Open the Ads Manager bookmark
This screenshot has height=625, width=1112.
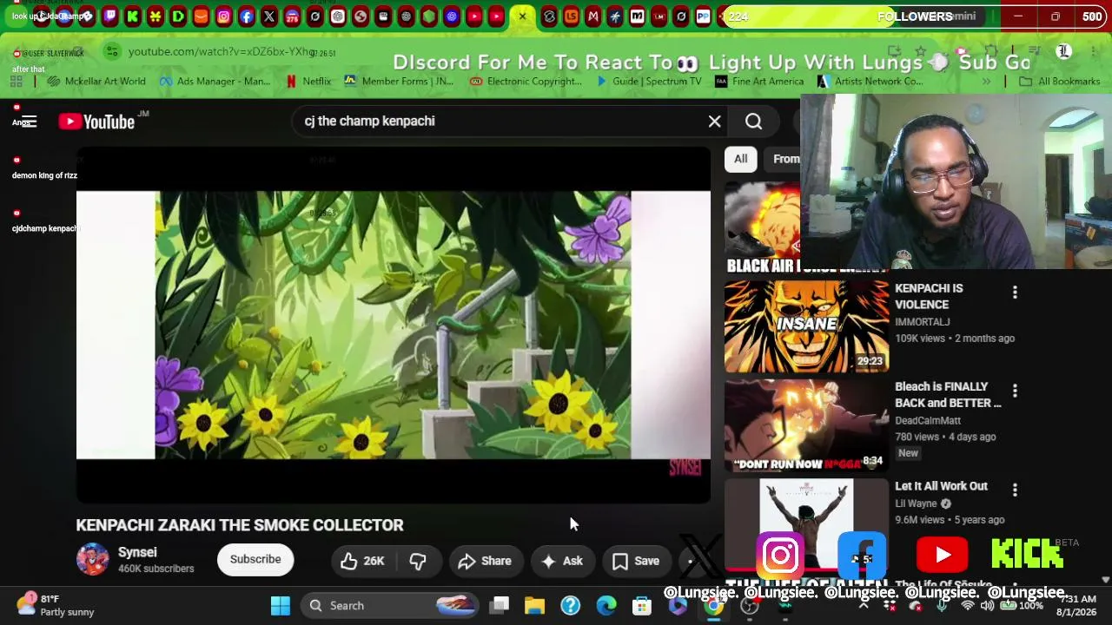[x=215, y=82]
